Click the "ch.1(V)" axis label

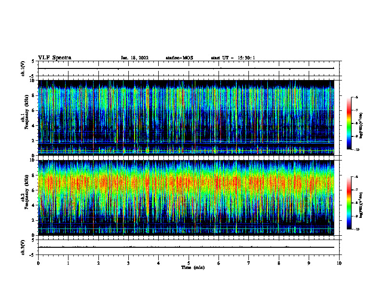(23, 68)
